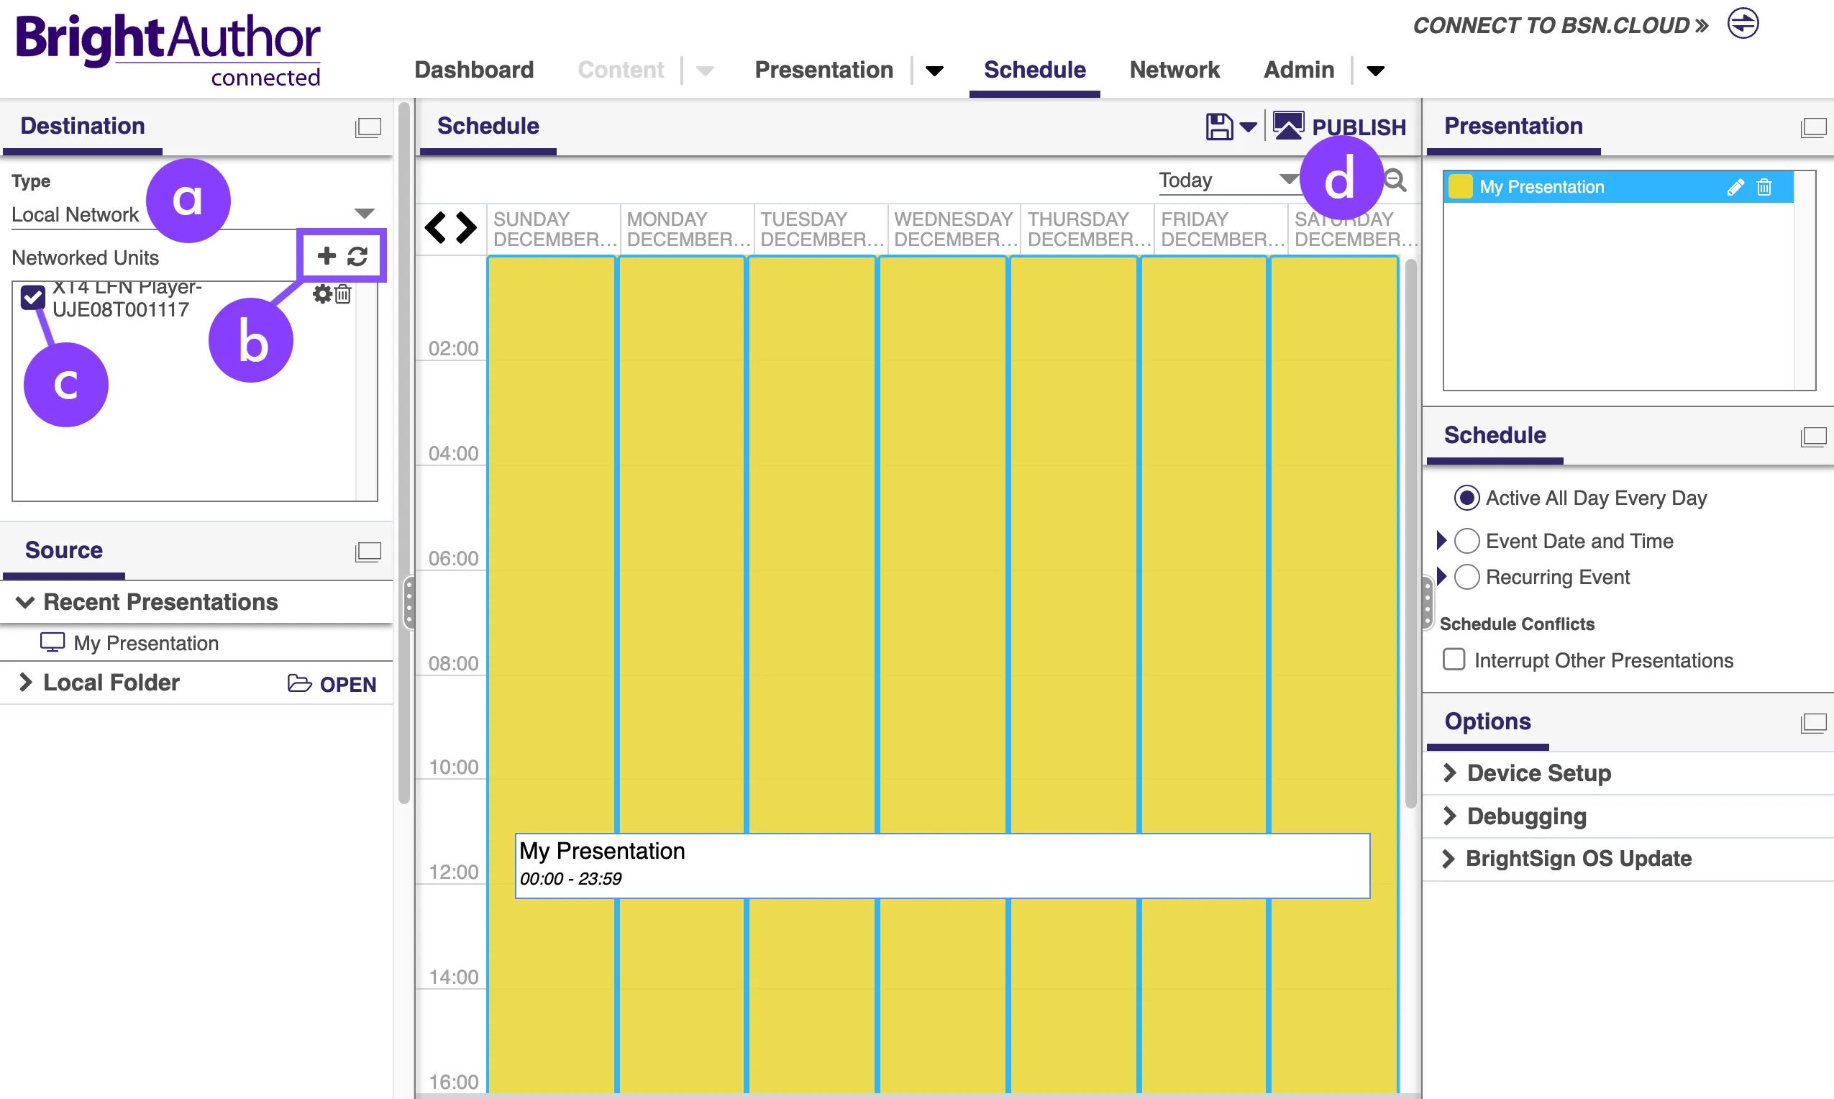Maximize the Source panel
Image resolution: width=1834 pixels, height=1099 pixels.
[x=368, y=552]
